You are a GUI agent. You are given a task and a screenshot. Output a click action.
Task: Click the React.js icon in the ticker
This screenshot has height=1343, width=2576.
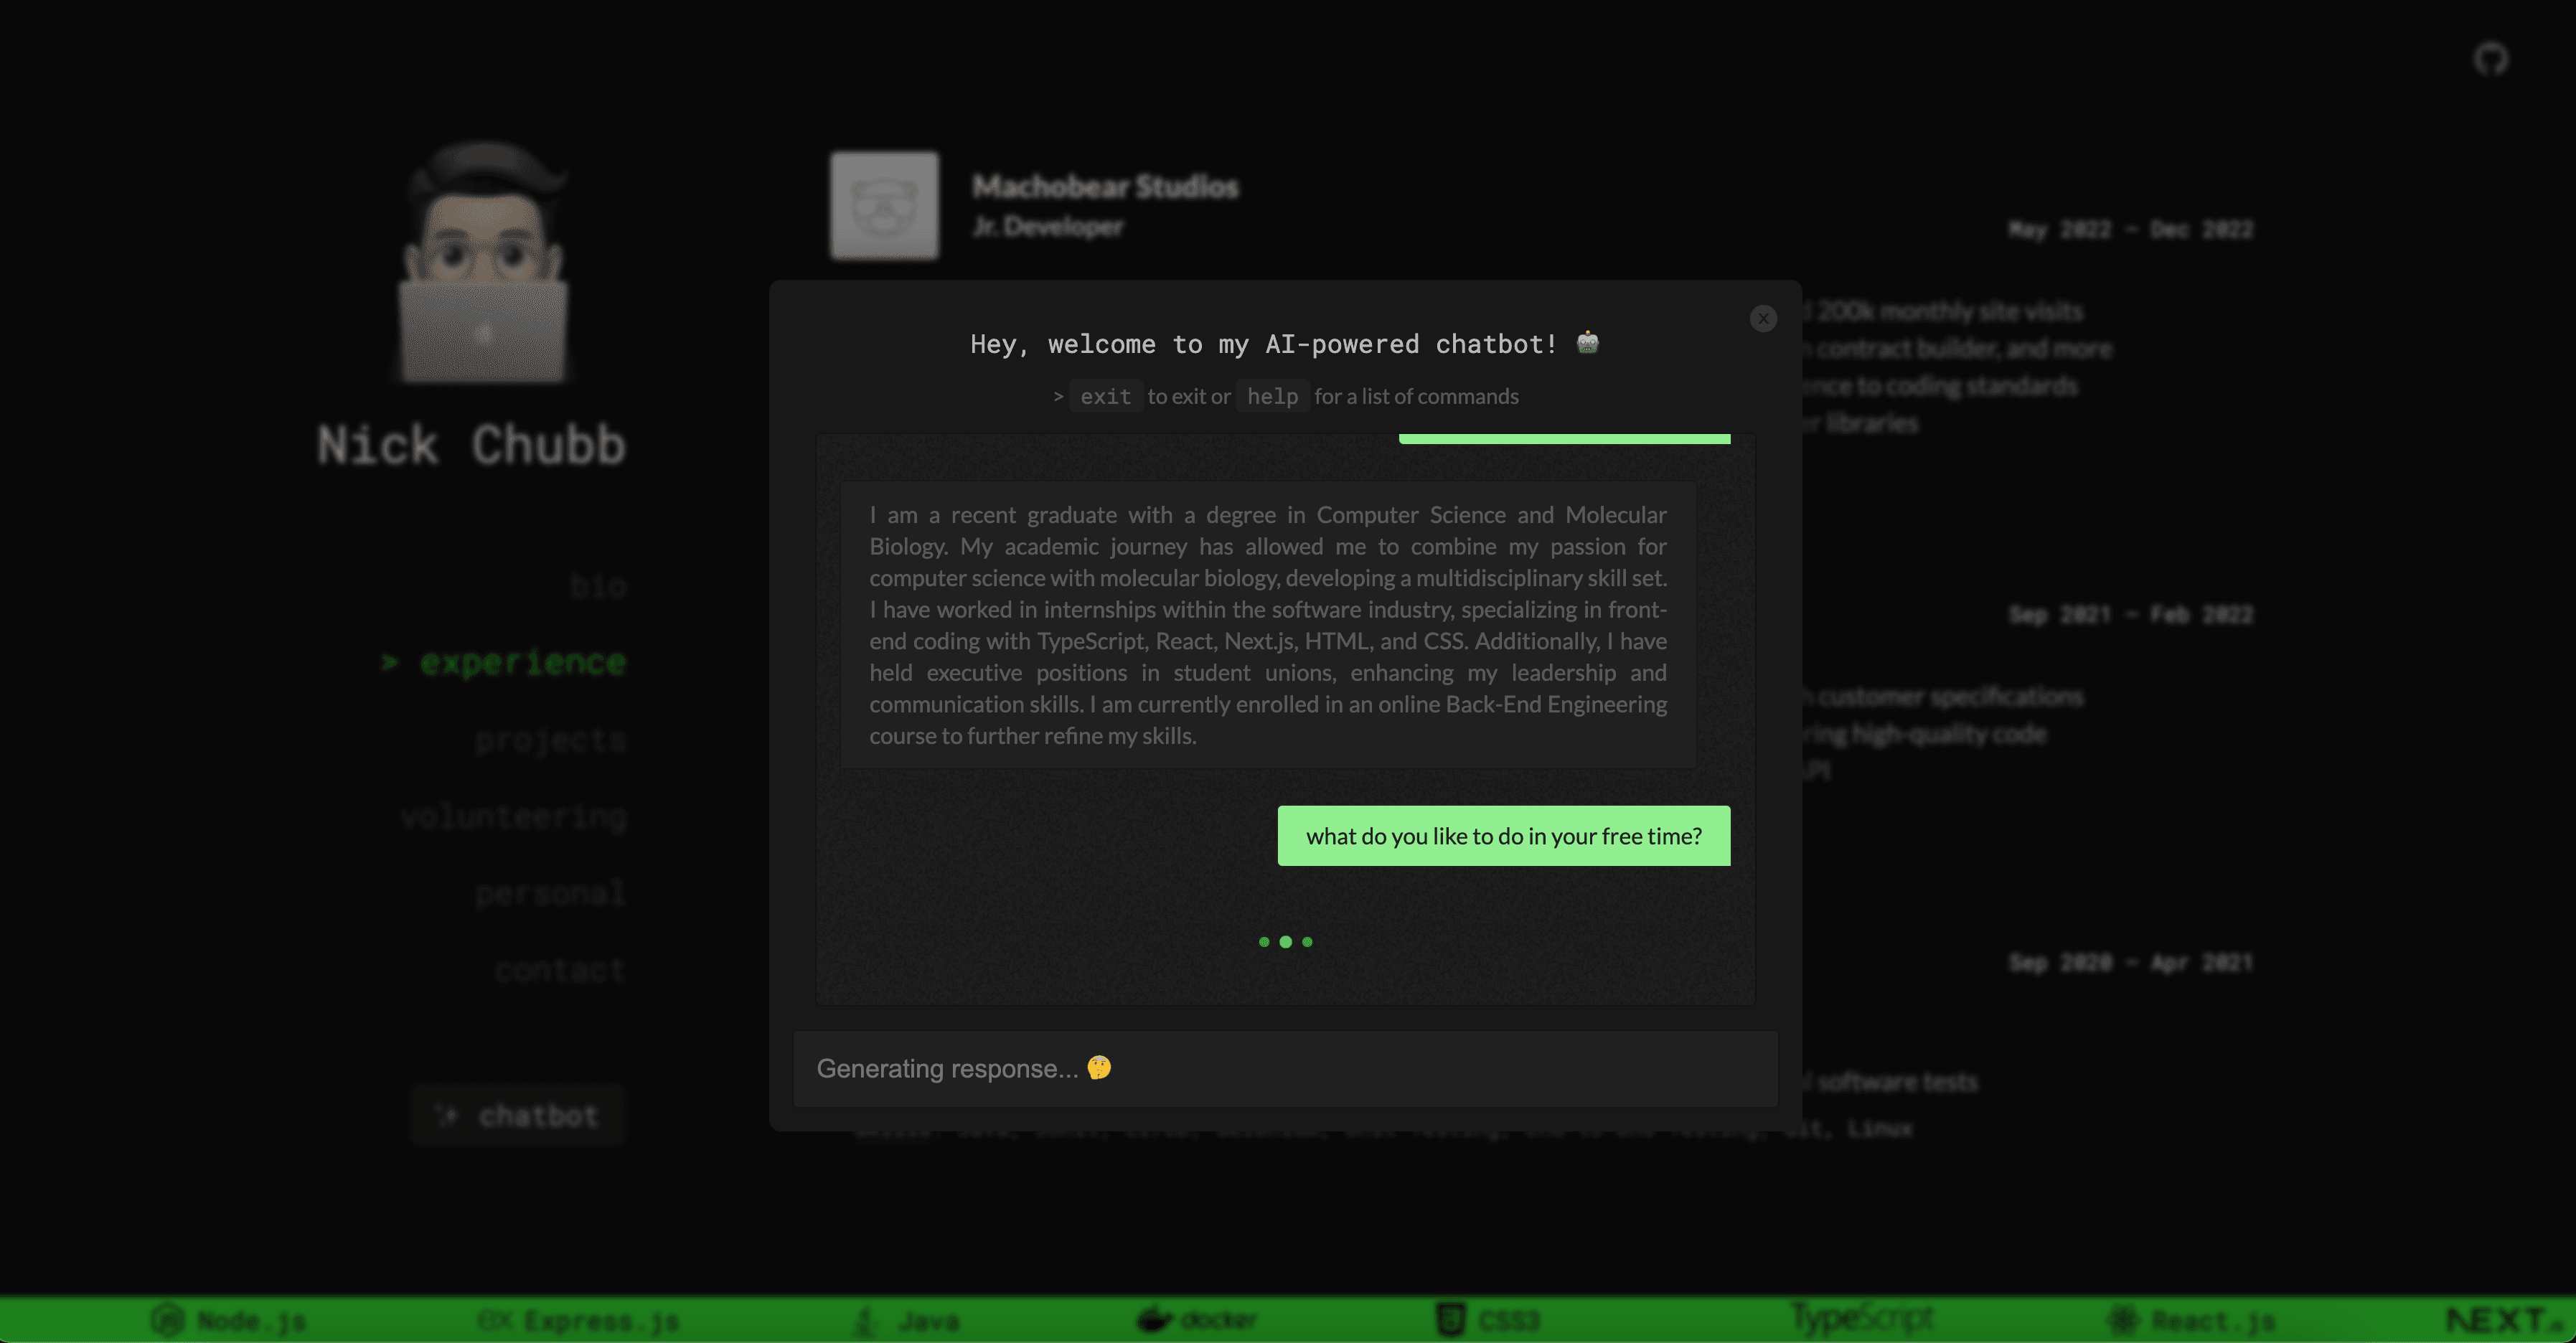2122,1320
